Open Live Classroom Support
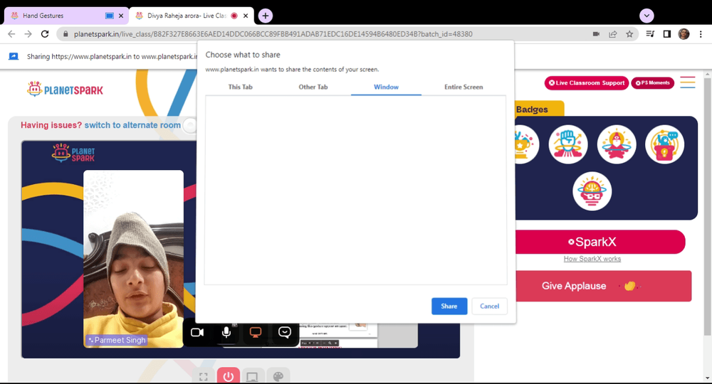This screenshot has height=384, width=712. [x=586, y=83]
